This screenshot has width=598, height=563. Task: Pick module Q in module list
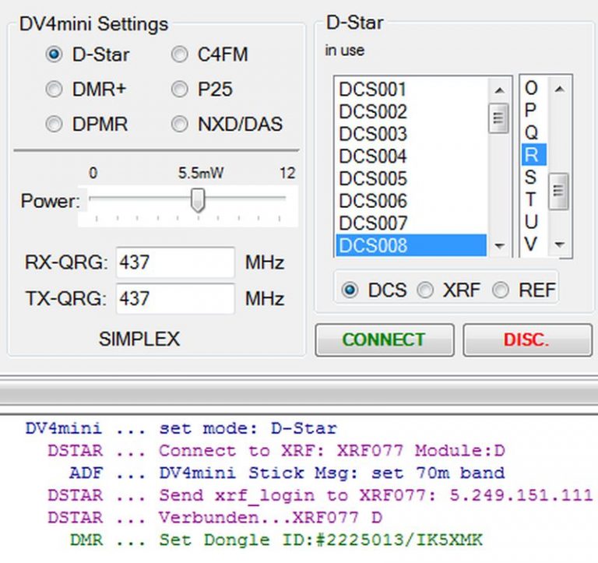533,132
